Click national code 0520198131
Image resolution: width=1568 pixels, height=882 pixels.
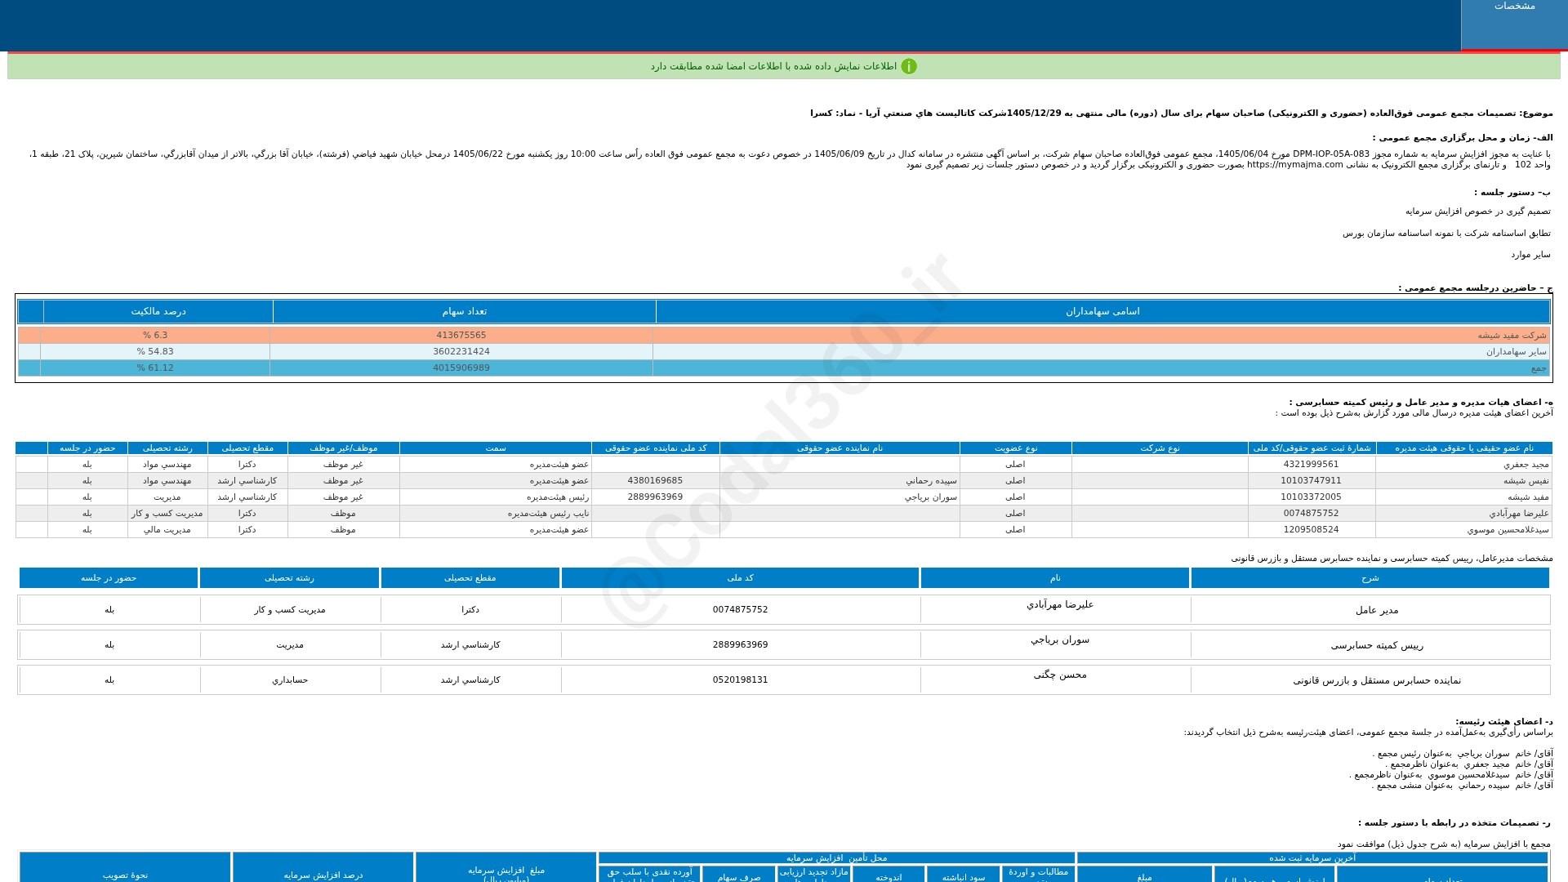point(740,680)
